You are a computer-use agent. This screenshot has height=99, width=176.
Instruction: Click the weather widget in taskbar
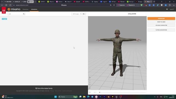coord(7,97)
